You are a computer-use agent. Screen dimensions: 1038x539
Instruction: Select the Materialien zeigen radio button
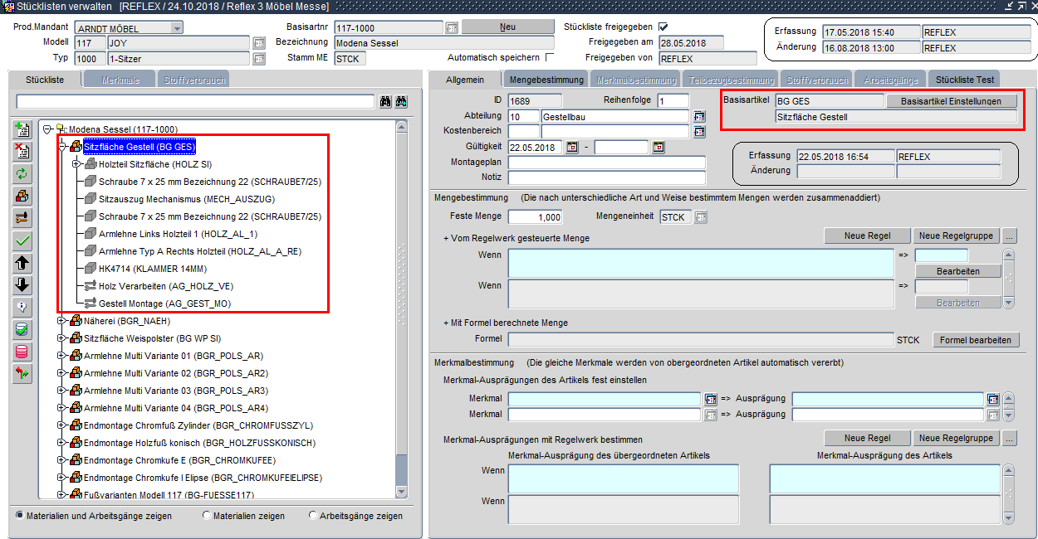[x=207, y=516]
